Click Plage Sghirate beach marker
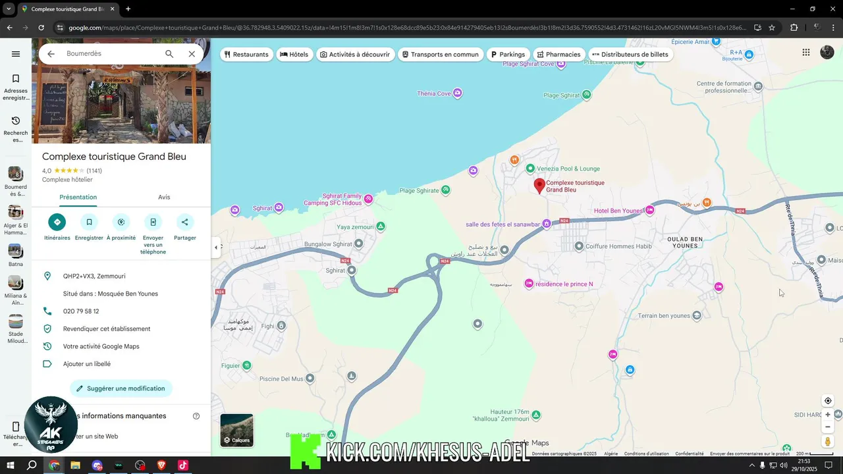This screenshot has height=474, width=843. 446,190
